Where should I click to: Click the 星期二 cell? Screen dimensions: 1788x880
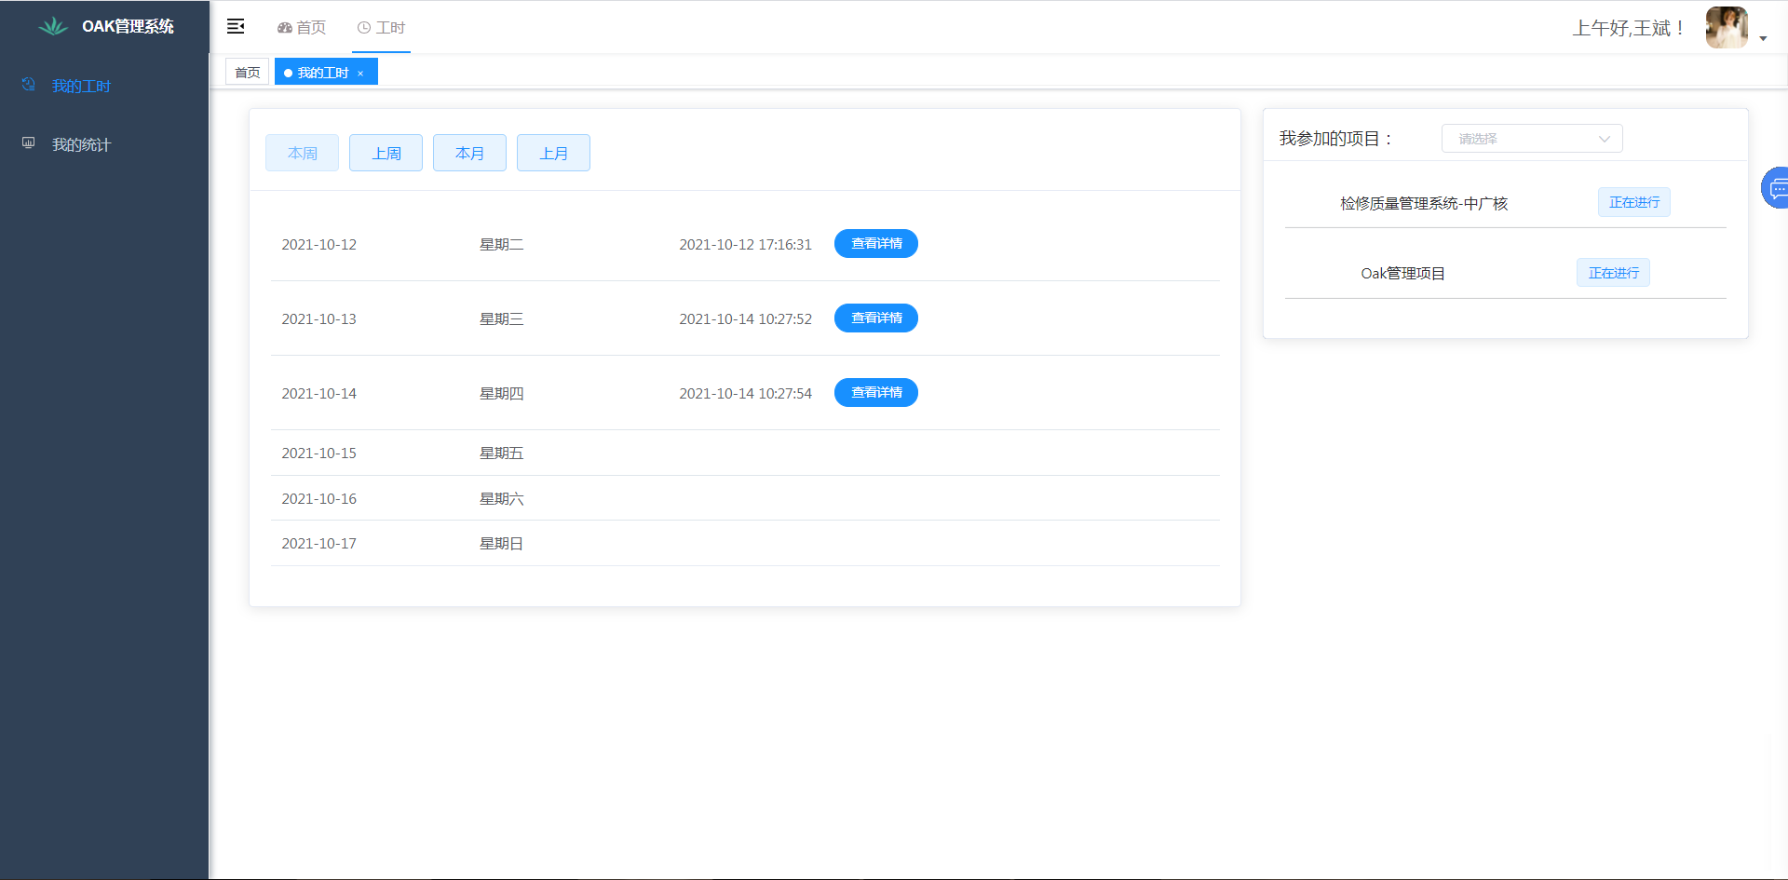pyautogui.click(x=501, y=244)
